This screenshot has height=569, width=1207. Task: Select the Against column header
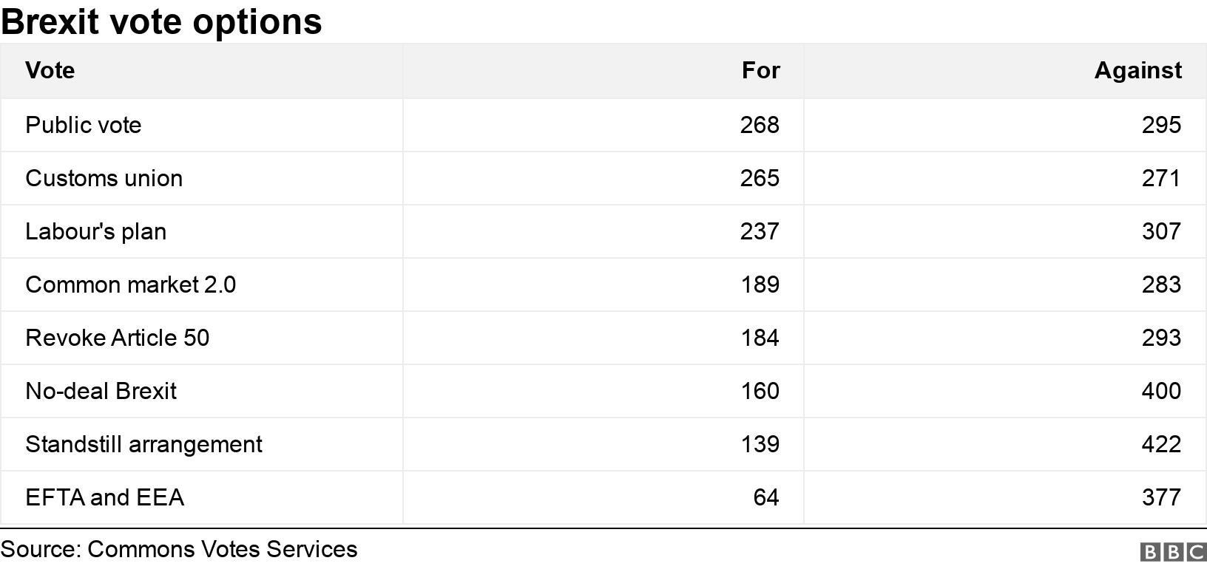point(1137,70)
